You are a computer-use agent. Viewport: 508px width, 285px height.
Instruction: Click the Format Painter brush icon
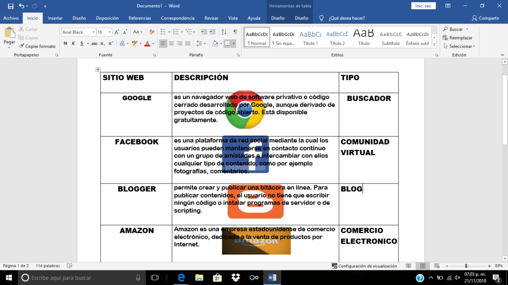pos(21,46)
